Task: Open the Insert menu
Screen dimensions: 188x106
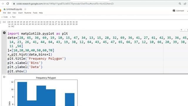Action: coord(20,13)
